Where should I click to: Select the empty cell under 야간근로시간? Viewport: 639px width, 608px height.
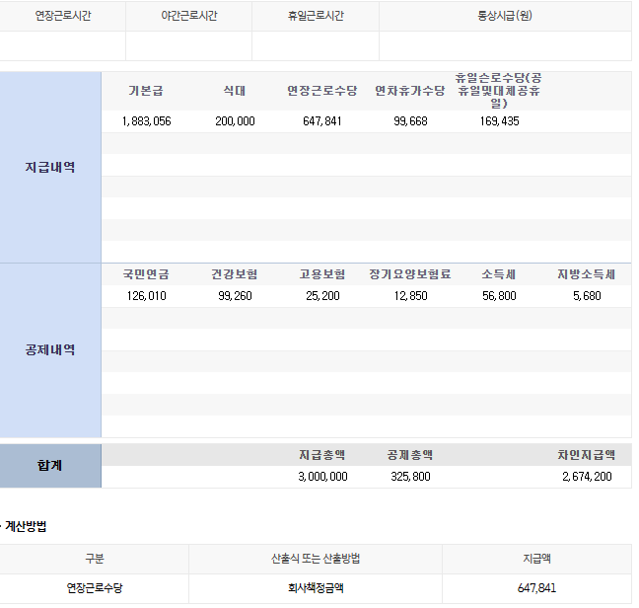tap(188, 46)
